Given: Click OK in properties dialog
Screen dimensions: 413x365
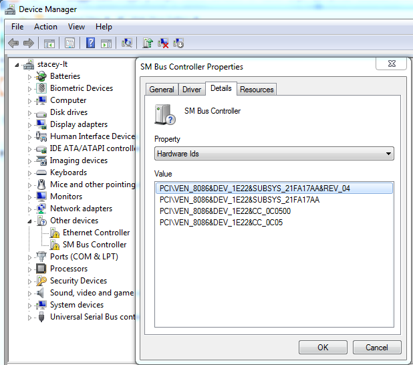Looking at the screenshot, I should pos(323,348).
